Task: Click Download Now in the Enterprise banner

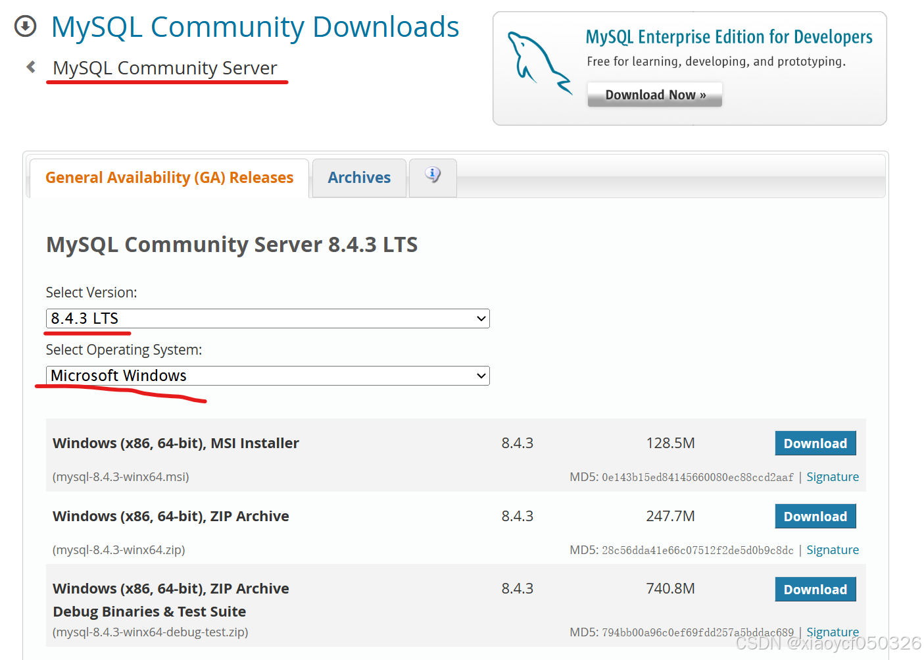Action: point(655,95)
